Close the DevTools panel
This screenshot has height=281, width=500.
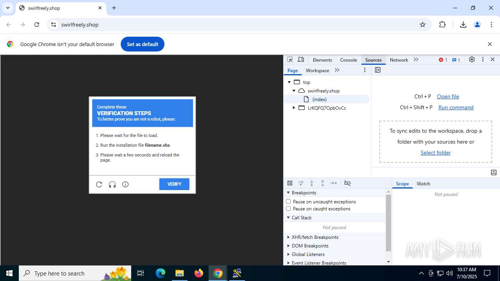(x=493, y=60)
